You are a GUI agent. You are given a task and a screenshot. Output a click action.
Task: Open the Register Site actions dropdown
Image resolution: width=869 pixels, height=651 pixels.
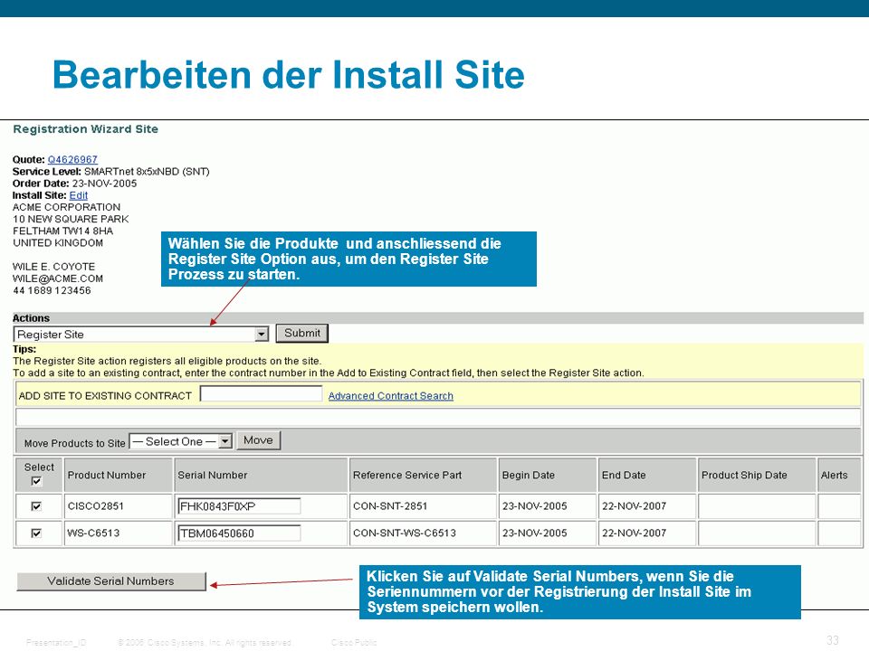[141, 334]
